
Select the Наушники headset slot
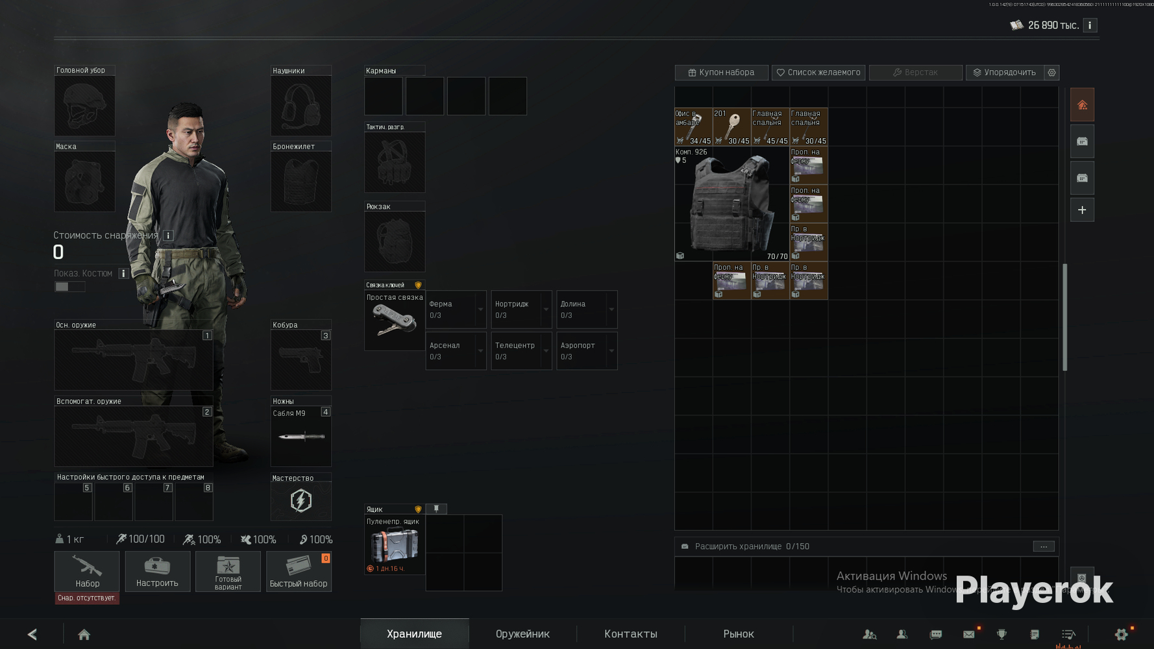[301, 106]
